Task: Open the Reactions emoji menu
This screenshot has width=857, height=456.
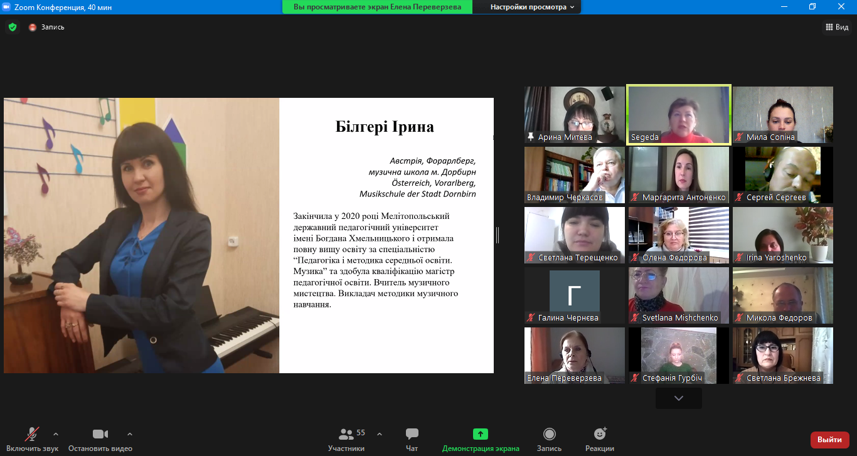Action: [600, 434]
